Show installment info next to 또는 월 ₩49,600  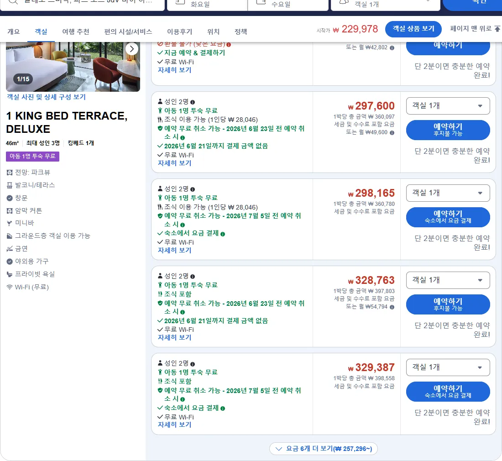point(392,132)
